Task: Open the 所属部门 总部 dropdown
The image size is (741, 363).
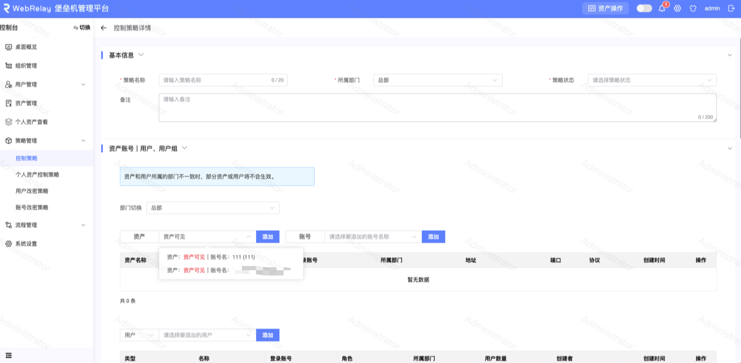Action: tap(437, 80)
